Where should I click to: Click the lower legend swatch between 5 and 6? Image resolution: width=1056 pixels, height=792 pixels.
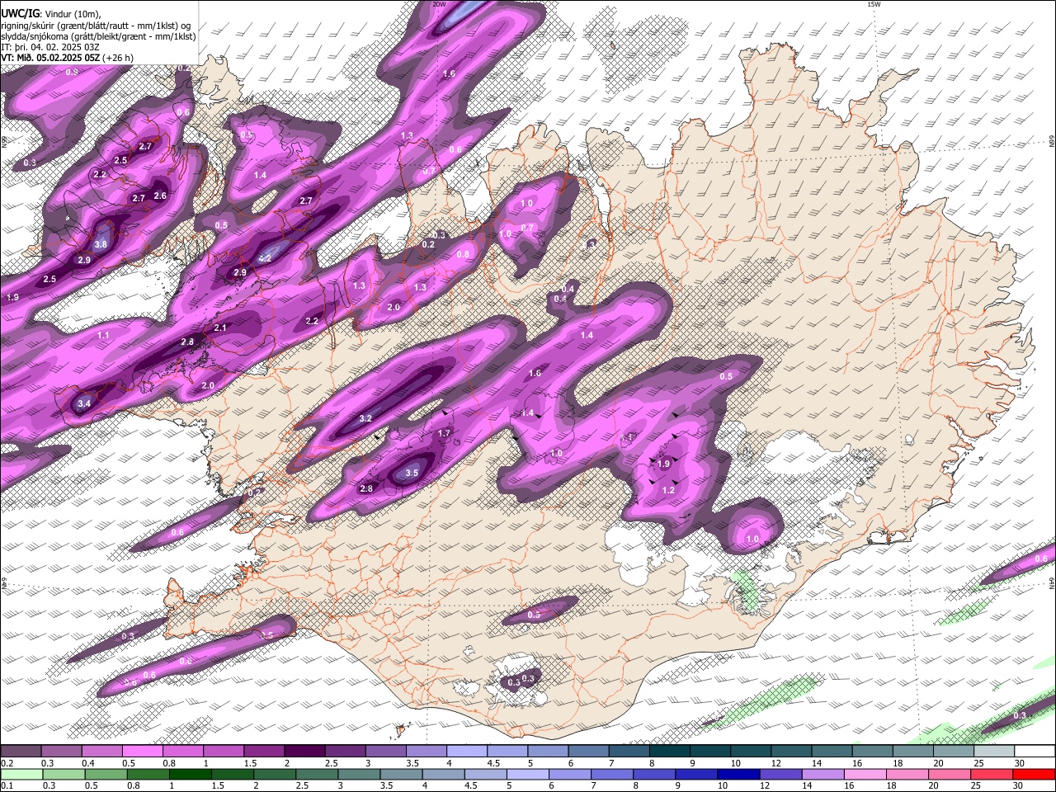(527, 774)
